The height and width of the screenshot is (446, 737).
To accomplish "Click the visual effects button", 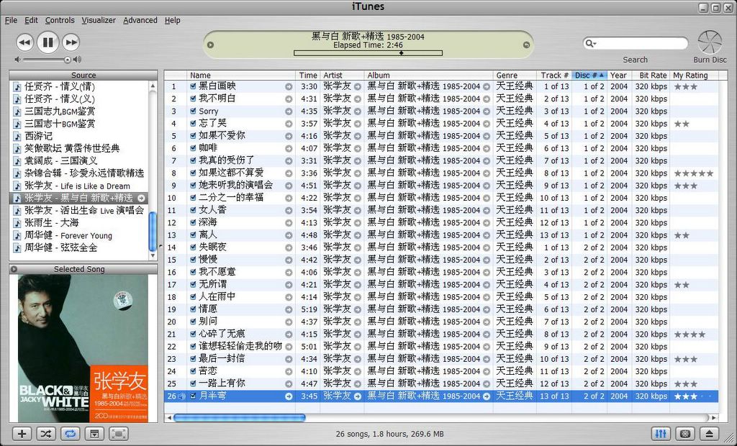I will (x=685, y=433).
